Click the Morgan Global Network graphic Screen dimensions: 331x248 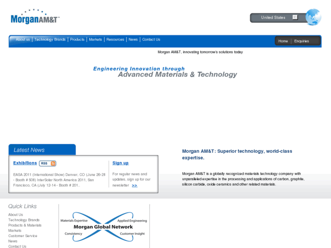point(103,227)
